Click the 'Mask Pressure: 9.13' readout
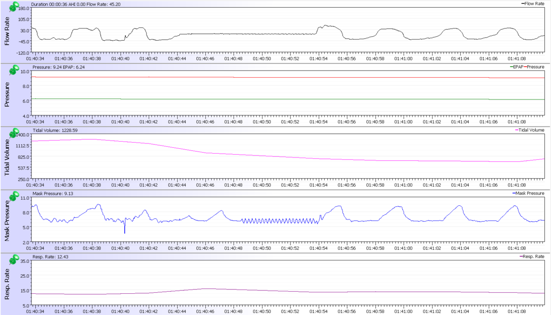Viewport: 551px width, 315px height. coord(53,194)
